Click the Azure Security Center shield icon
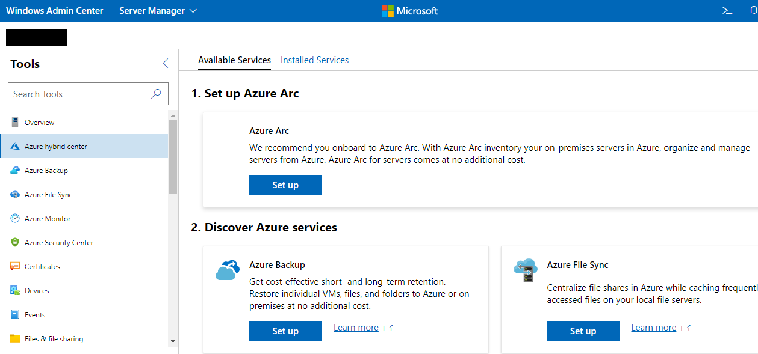This screenshot has width=758, height=354. pos(15,243)
